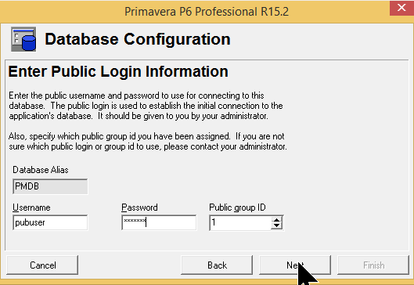Cancel the database configuration wizard
Viewport: 414px width, 285px height.
[x=42, y=265]
